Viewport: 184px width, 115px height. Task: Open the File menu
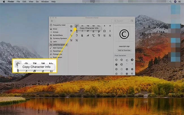[x=18, y=2]
